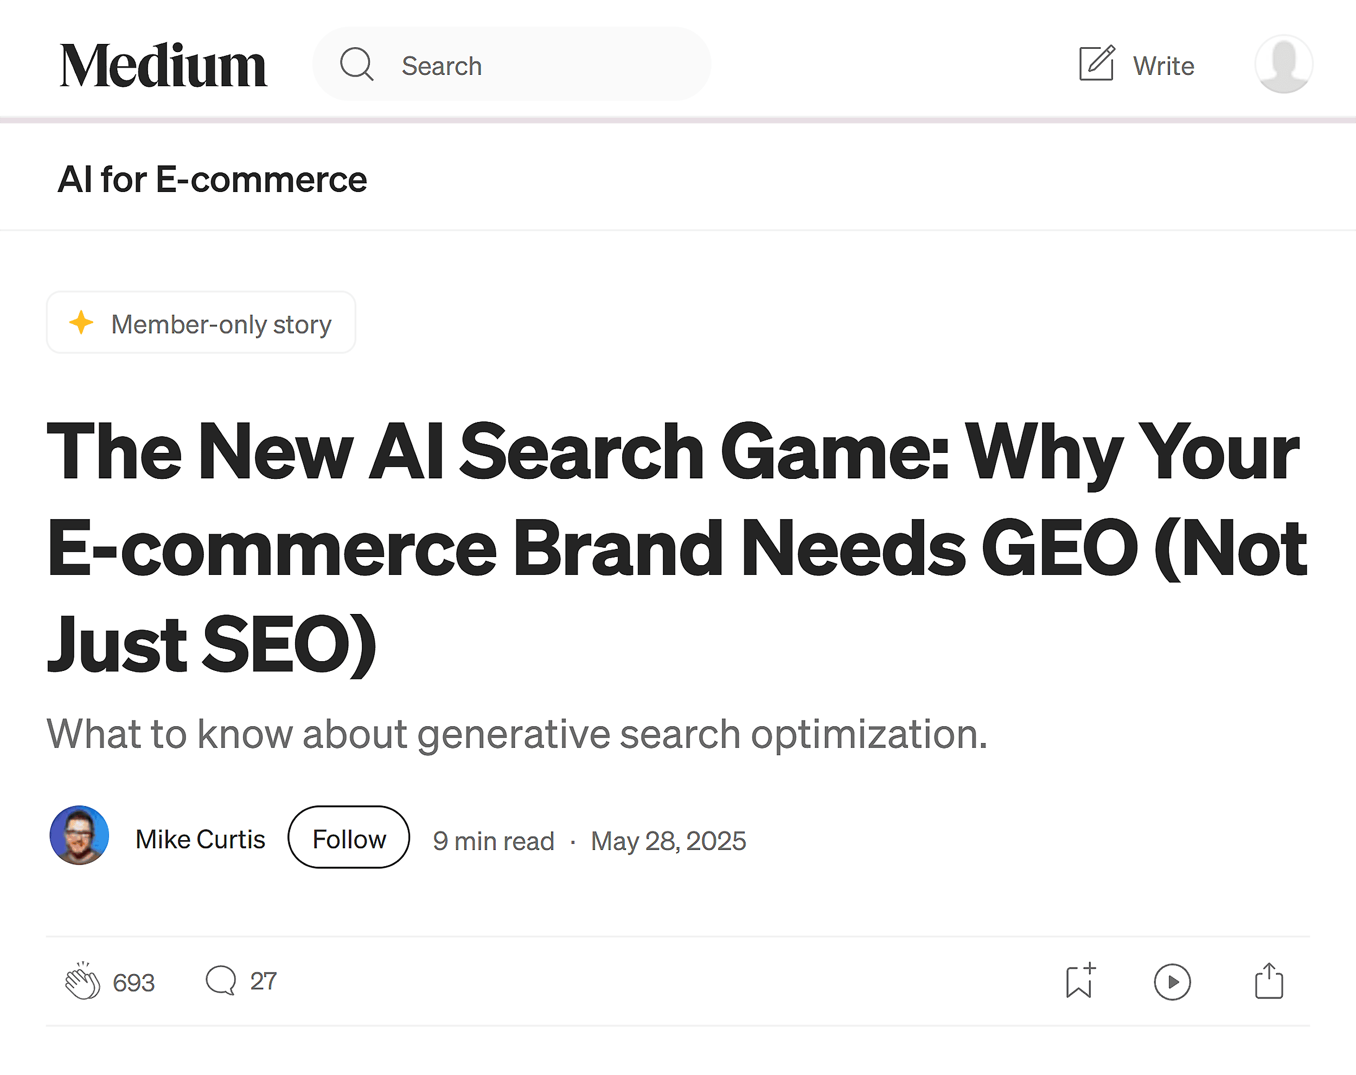Follow Mike Curtis
The height and width of the screenshot is (1075, 1356).
pos(348,838)
